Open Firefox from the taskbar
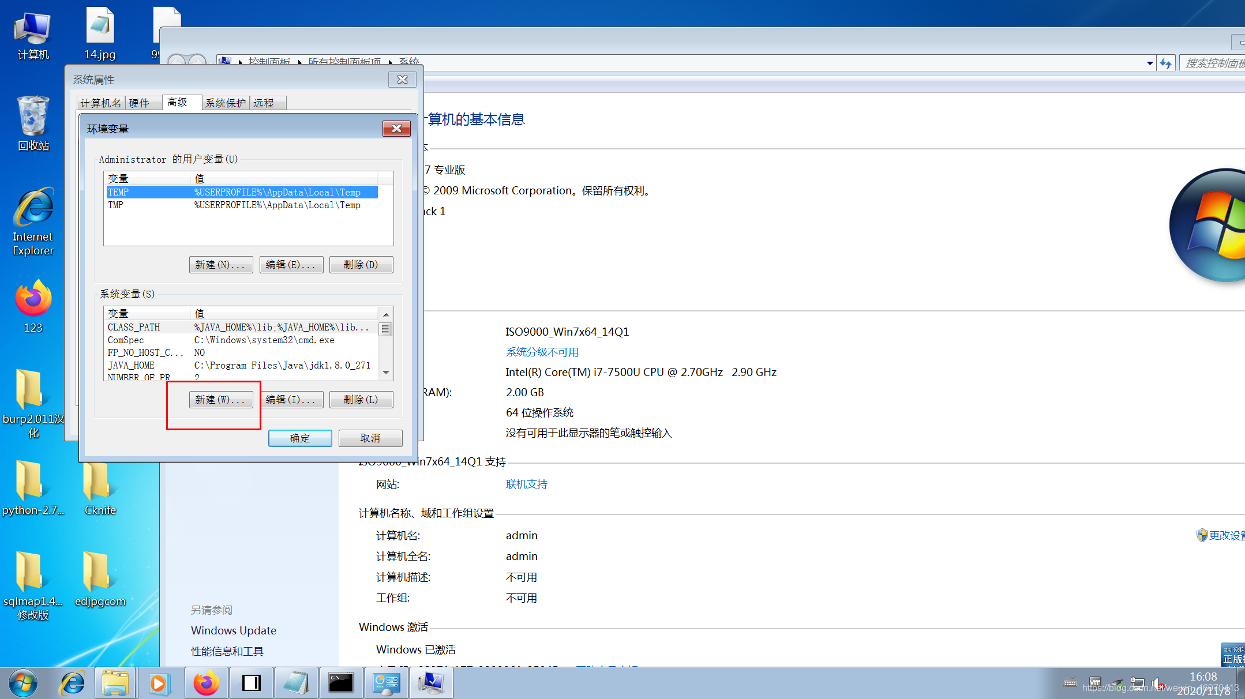 (206, 683)
